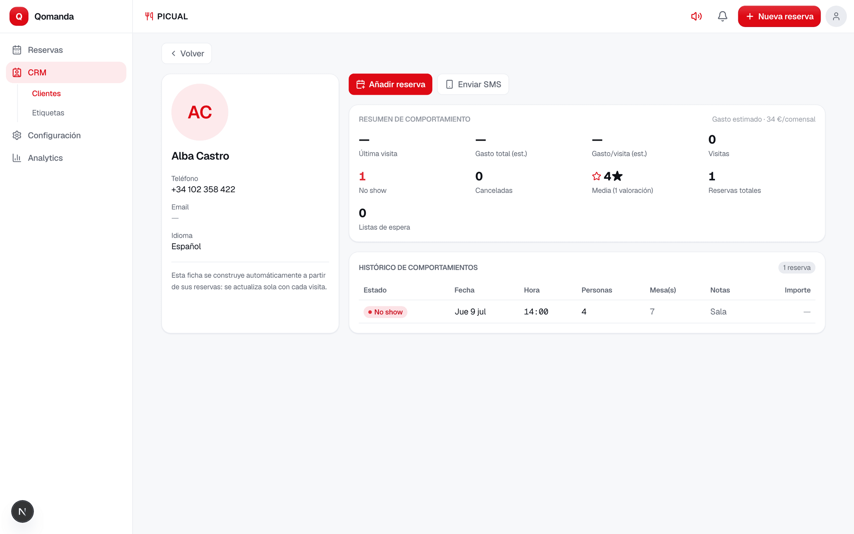Viewport: 854px width, 534px height.
Task: Click the Español language value
Action: click(x=186, y=246)
